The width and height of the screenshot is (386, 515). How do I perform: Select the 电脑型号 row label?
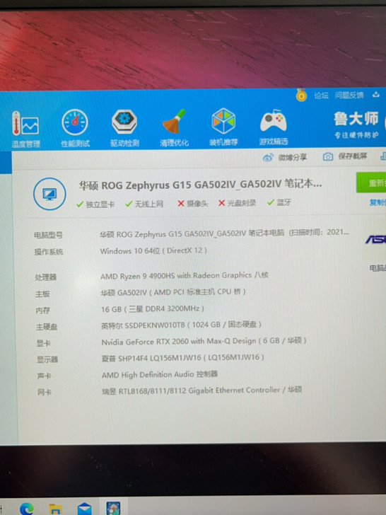click(x=49, y=235)
